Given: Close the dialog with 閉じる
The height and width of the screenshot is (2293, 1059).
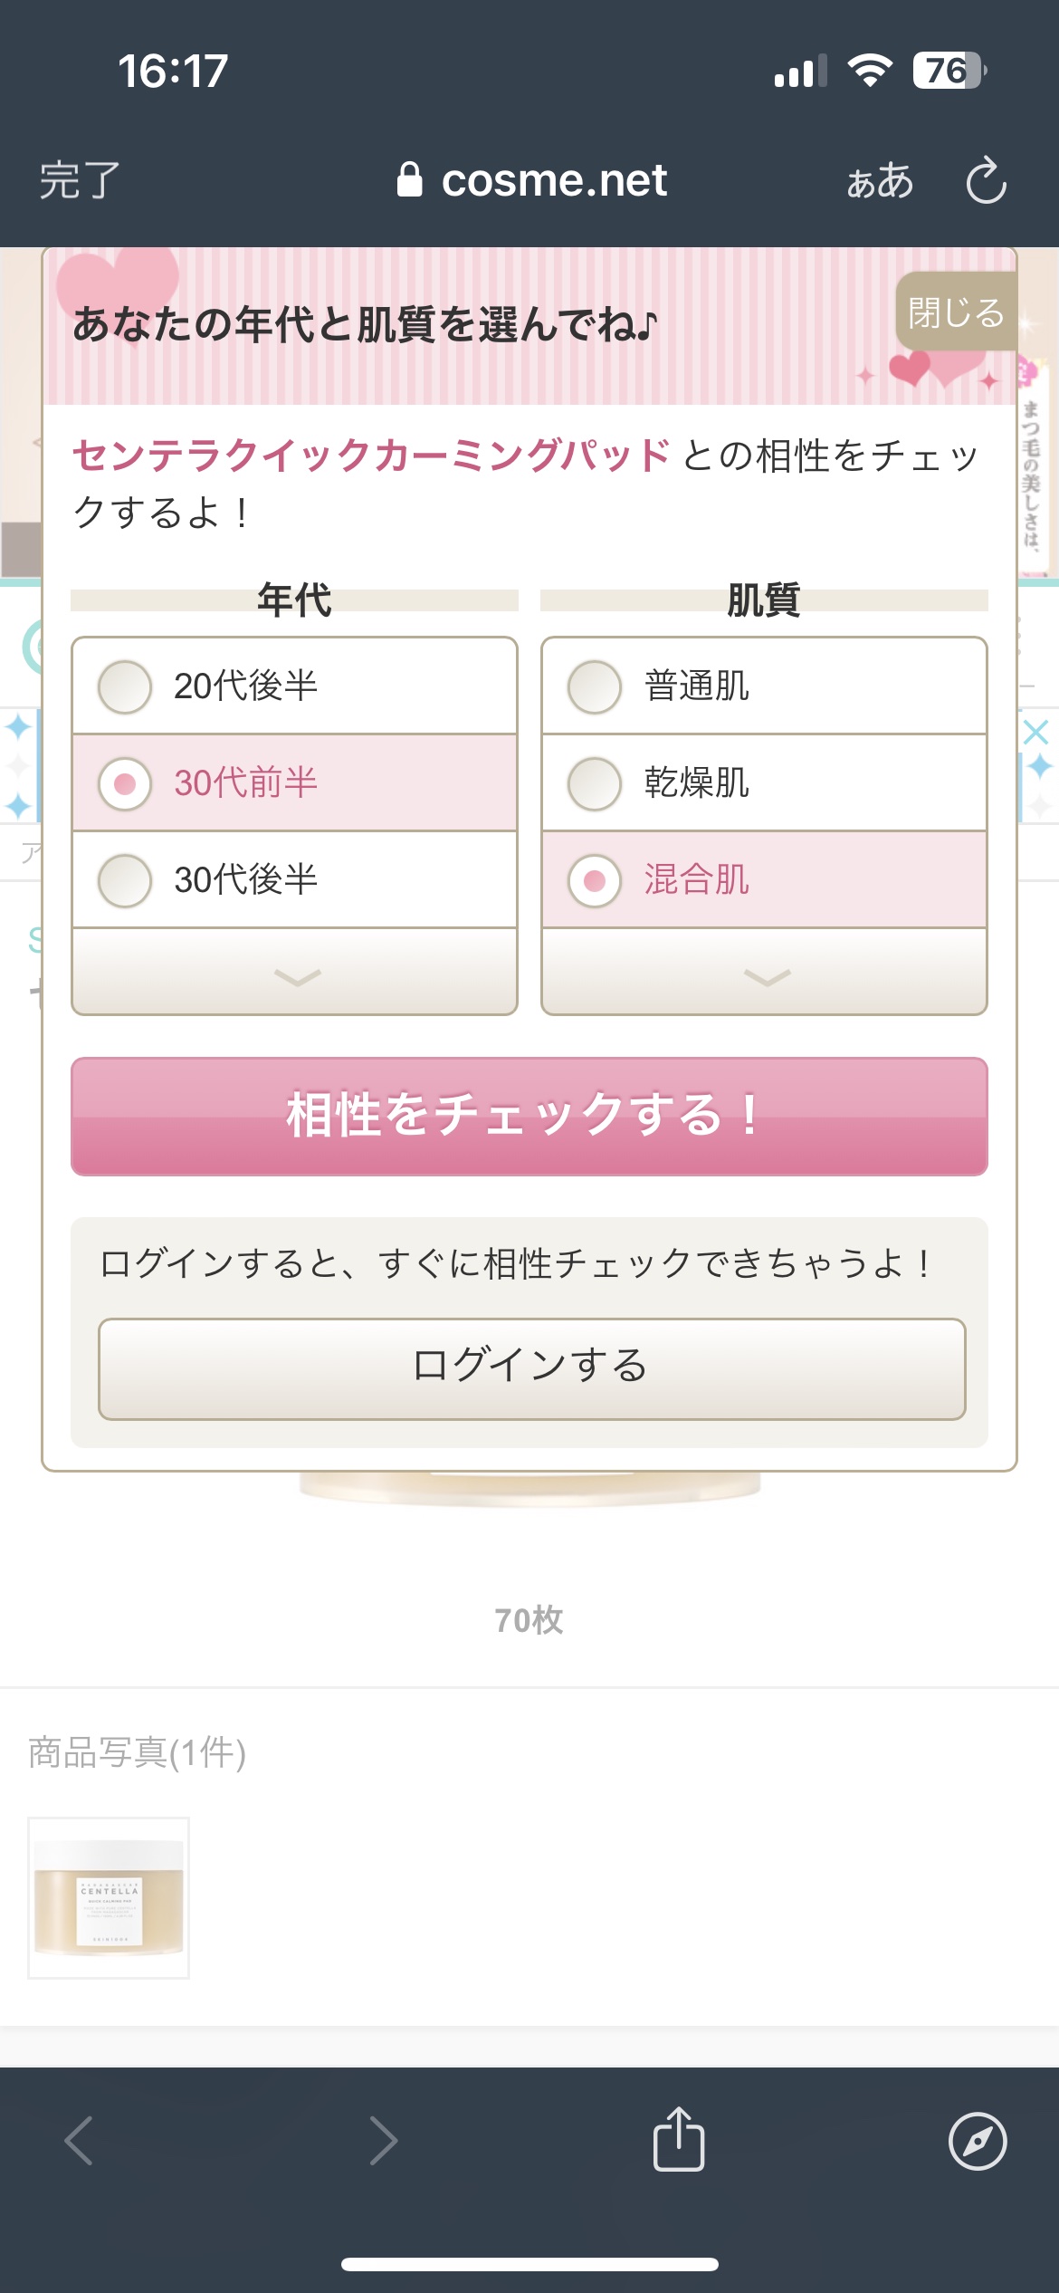Looking at the screenshot, I should click(956, 312).
